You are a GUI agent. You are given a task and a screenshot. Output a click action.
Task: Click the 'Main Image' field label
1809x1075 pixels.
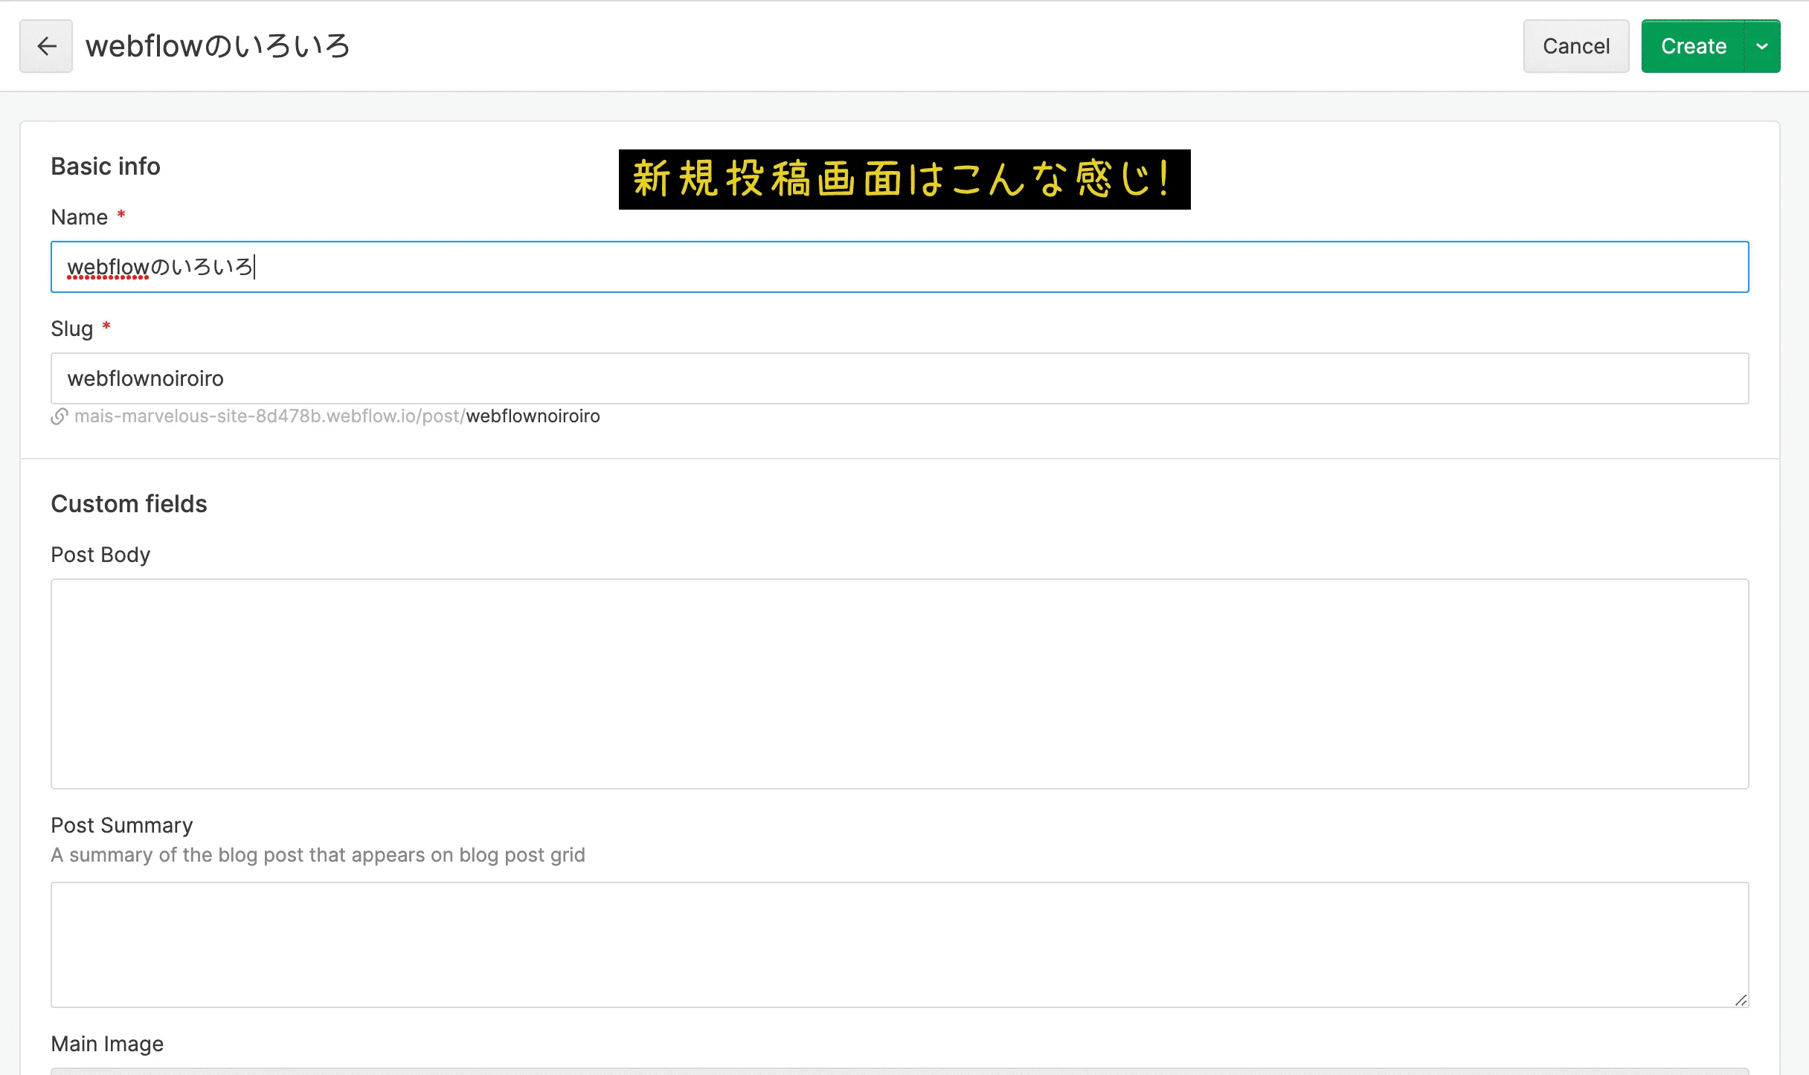click(107, 1044)
